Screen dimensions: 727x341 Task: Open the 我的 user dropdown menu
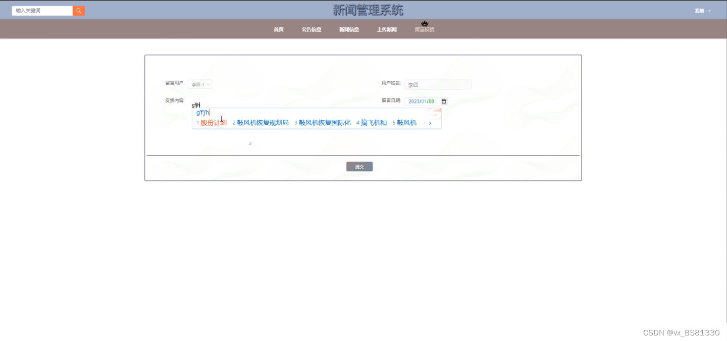pyautogui.click(x=703, y=11)
